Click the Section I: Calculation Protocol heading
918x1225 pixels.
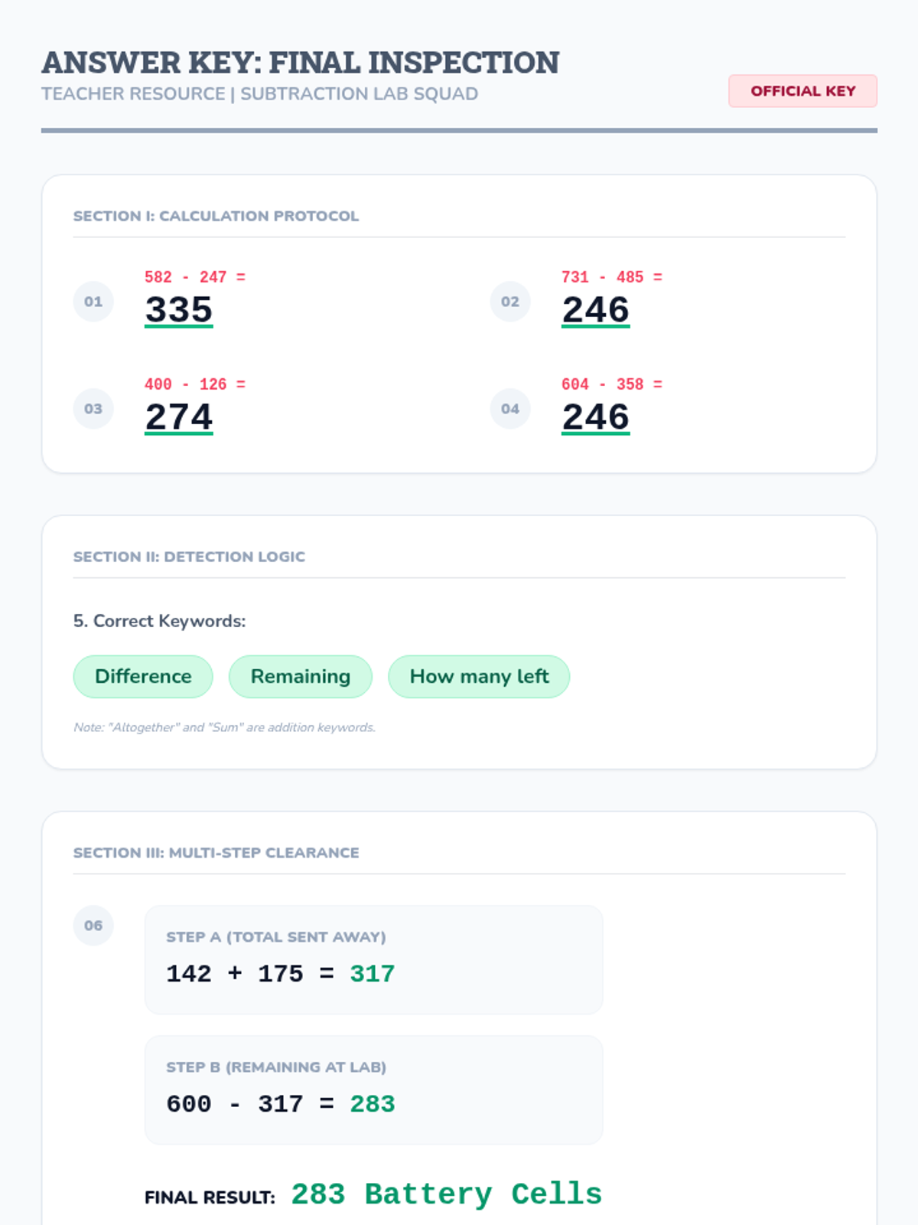tap(216, 217)
